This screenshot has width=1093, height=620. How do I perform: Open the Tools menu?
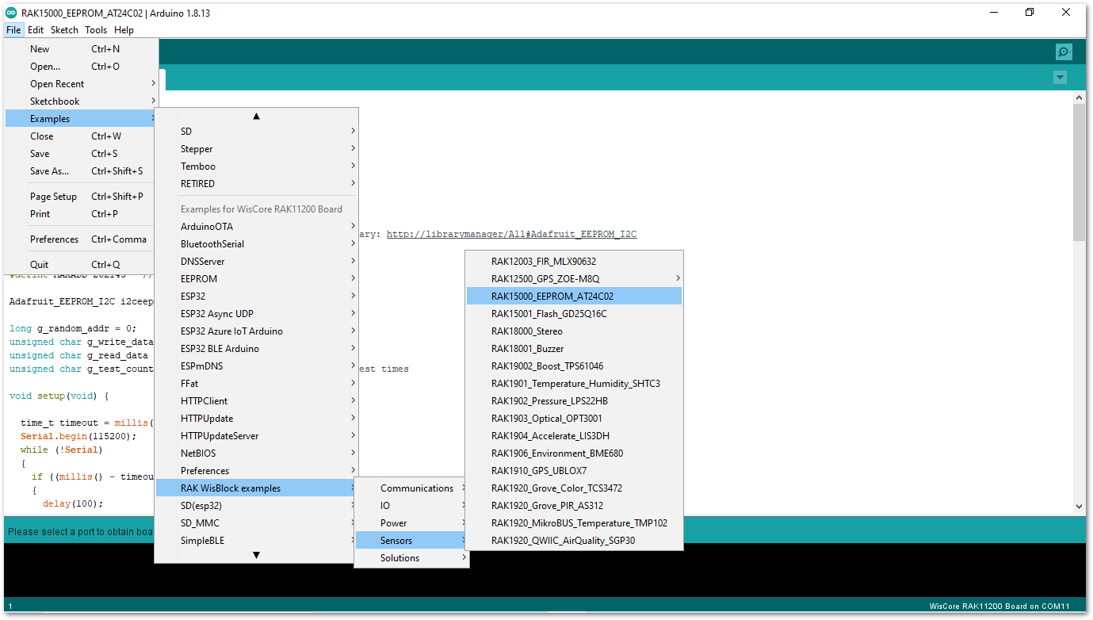click(96, 30)
